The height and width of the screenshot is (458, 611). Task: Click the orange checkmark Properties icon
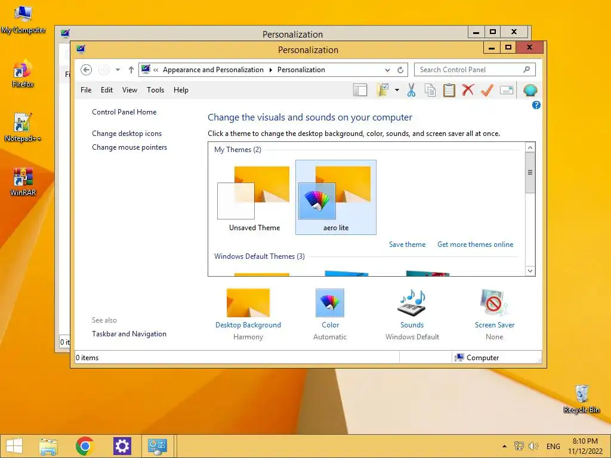point(487,90)
